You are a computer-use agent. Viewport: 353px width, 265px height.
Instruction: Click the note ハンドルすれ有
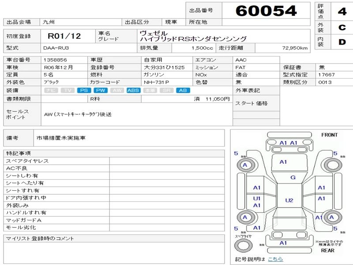tap(26, 212)
